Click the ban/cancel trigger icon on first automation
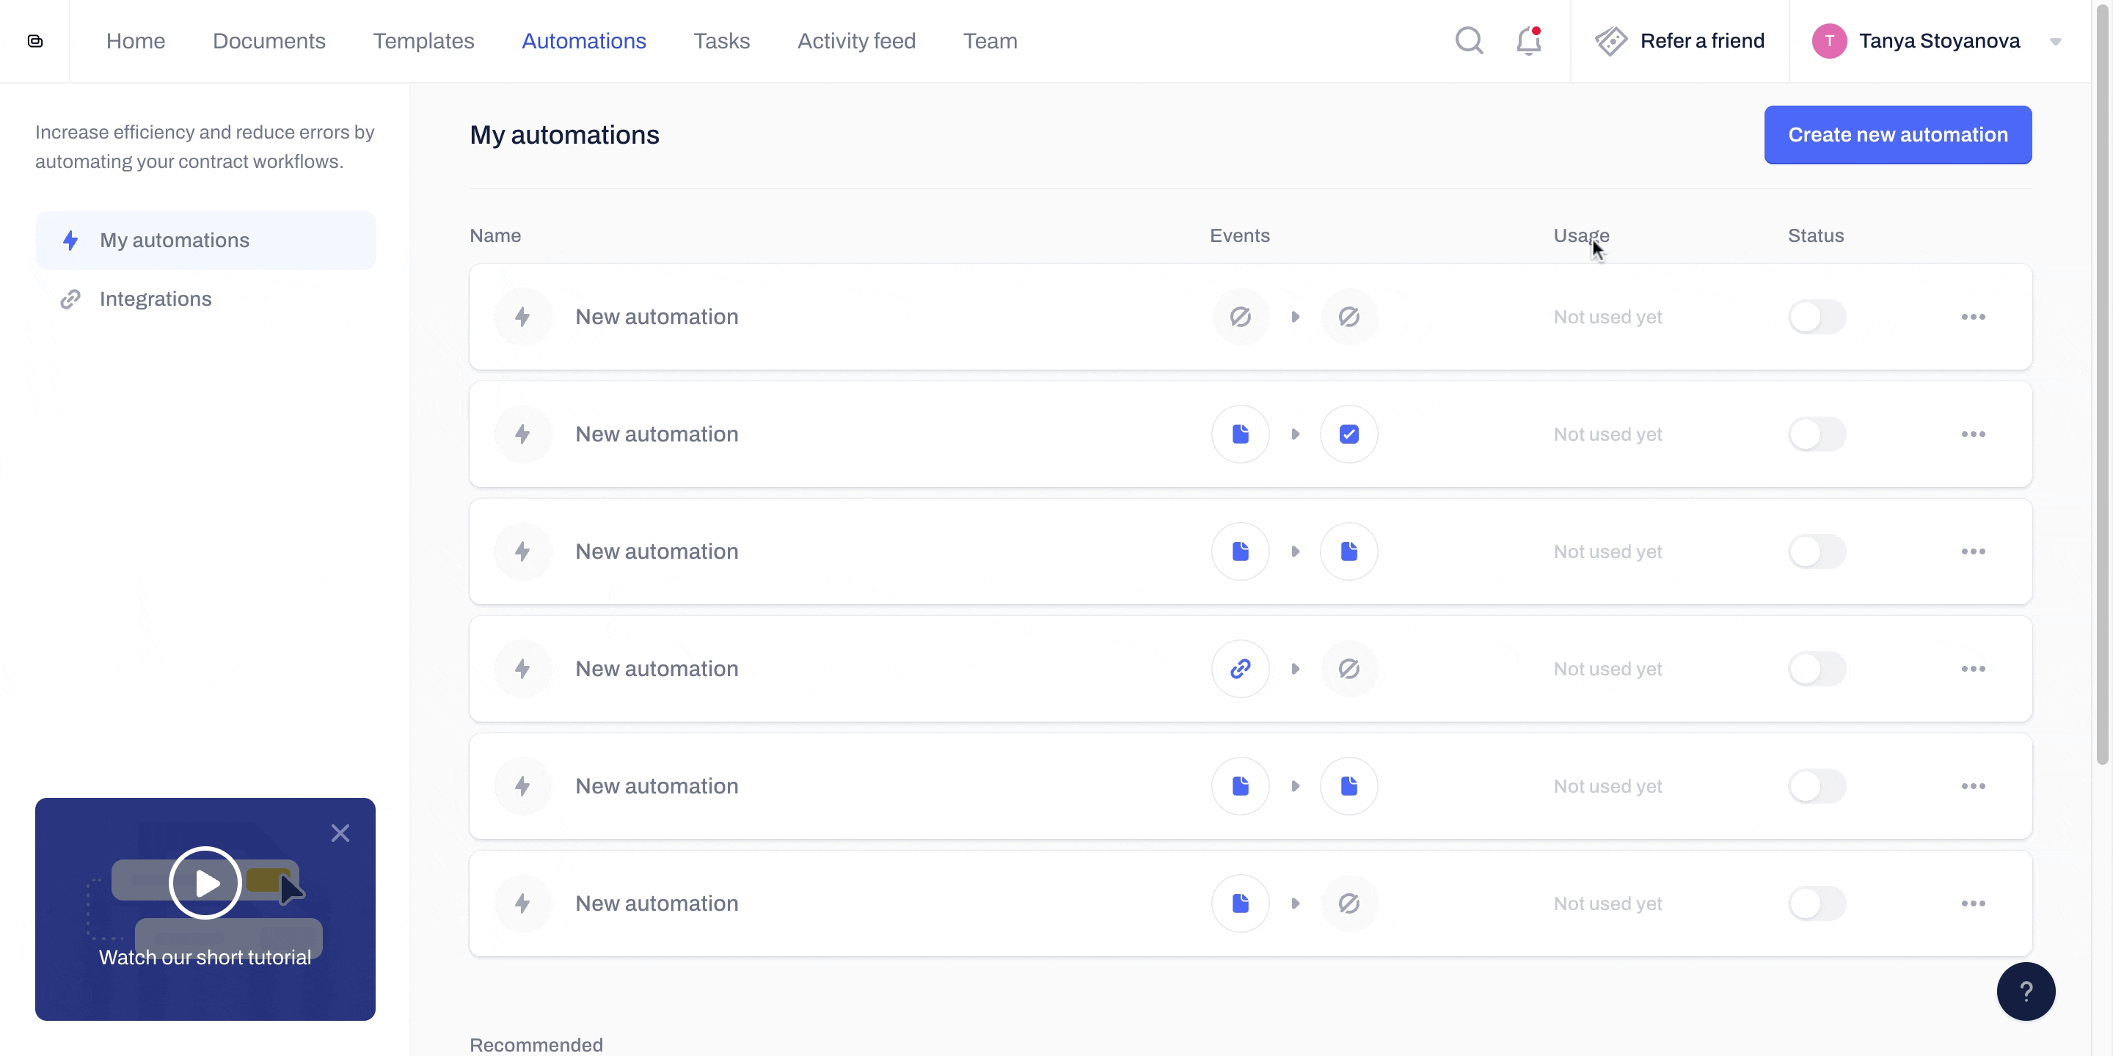The width and height of the screenshot is (2113, 1056). pyautogui.click(x=1240, y=317)
